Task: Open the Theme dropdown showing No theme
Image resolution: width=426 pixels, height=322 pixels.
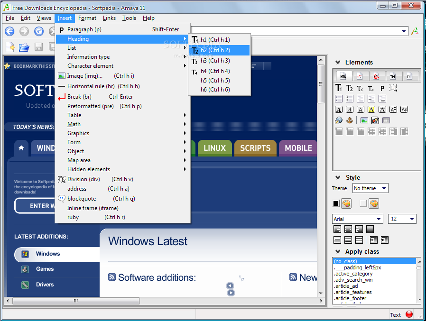Action: point(370,188)
